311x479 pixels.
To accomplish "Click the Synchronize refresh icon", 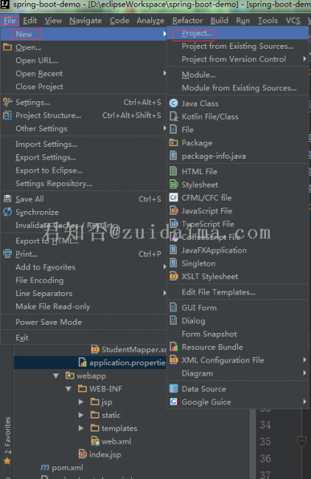I will (7, 212).
